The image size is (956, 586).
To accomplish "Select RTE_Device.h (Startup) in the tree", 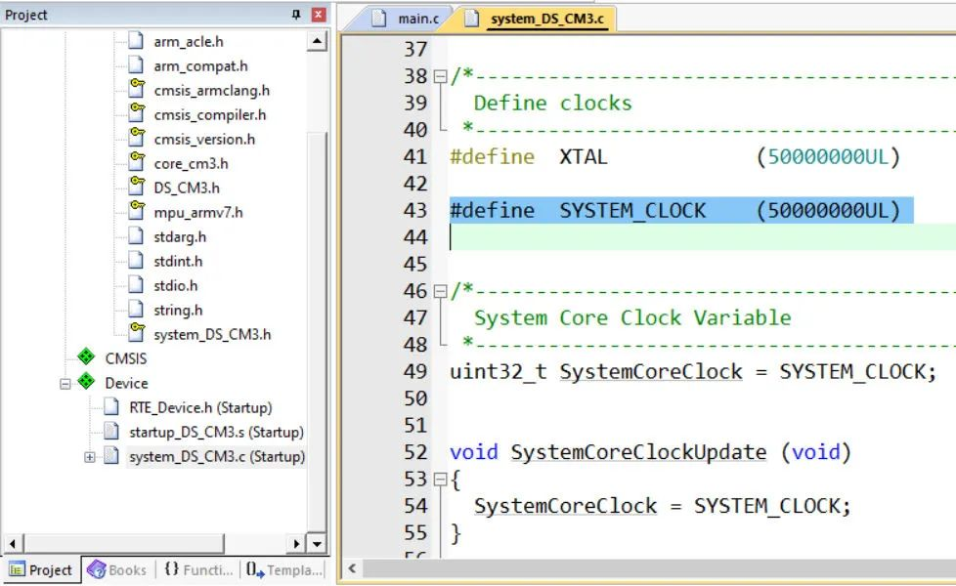I will (200, 407).
